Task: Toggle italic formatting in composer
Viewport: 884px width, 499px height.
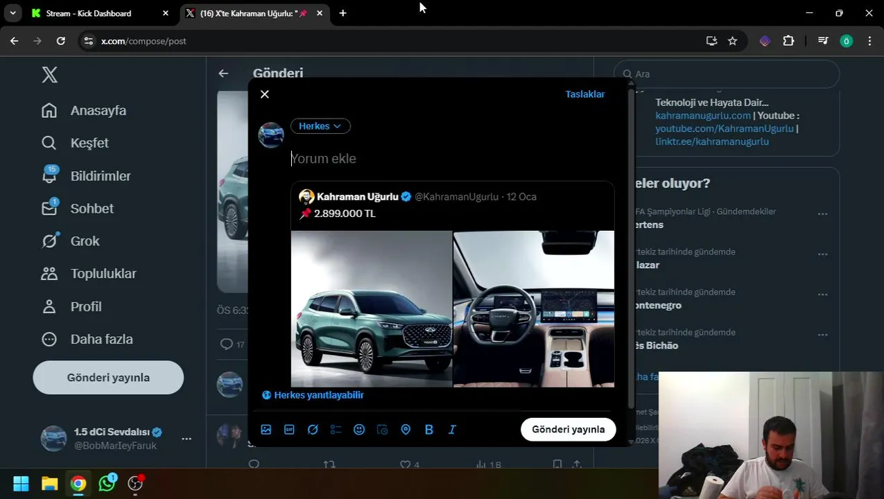Action: coord(452,430)
